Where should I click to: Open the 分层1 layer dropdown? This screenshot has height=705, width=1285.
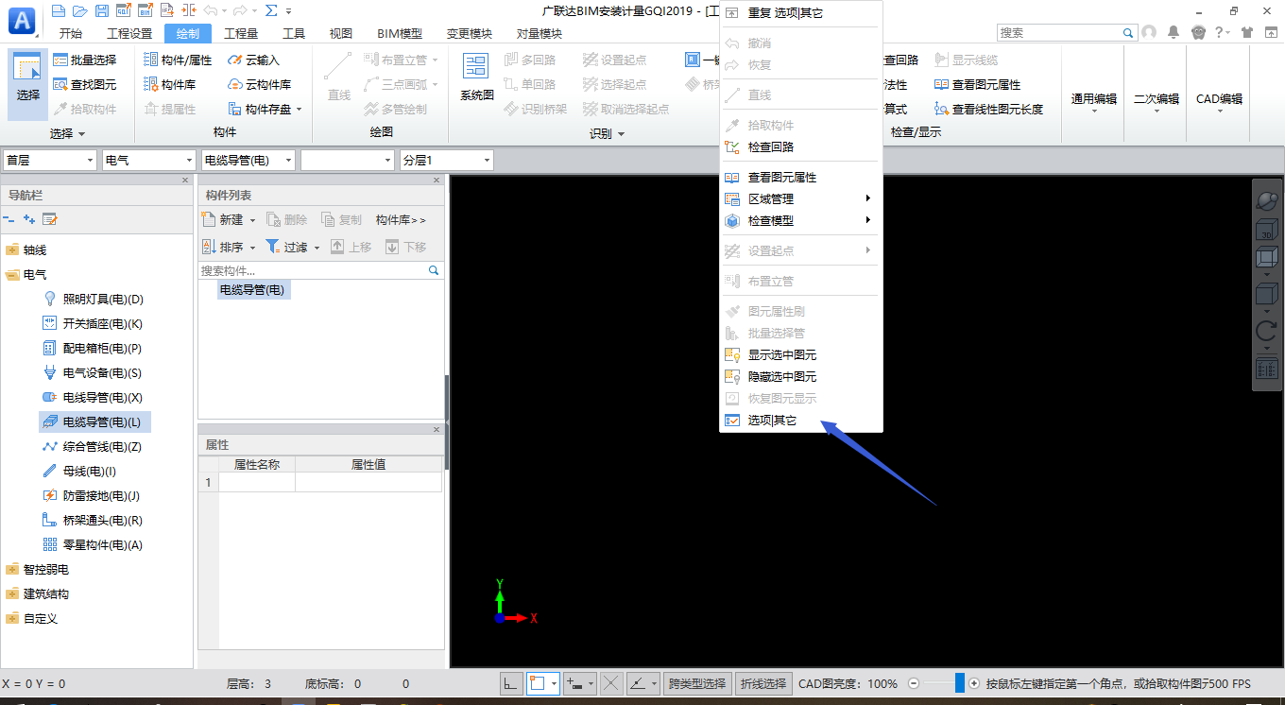pyautogui.click(x=447, y=161)
